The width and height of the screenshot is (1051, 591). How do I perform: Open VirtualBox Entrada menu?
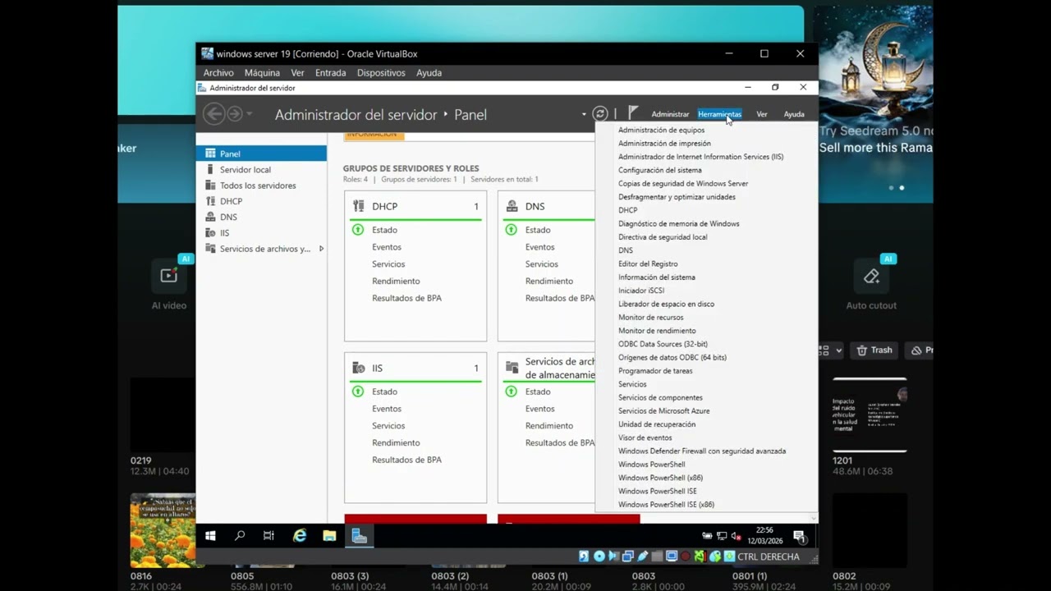click(x=330, y=73)
